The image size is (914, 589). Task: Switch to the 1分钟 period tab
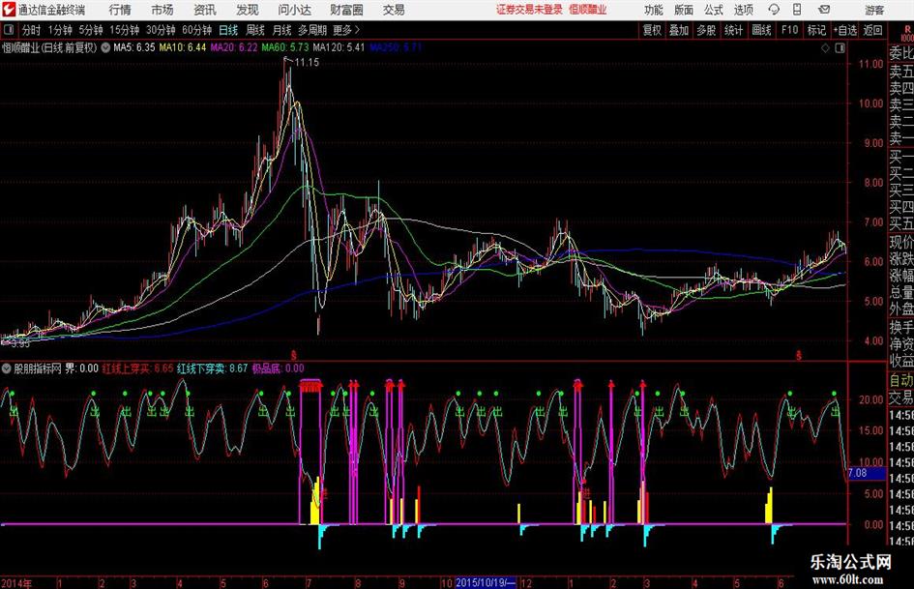pos(60,30)
